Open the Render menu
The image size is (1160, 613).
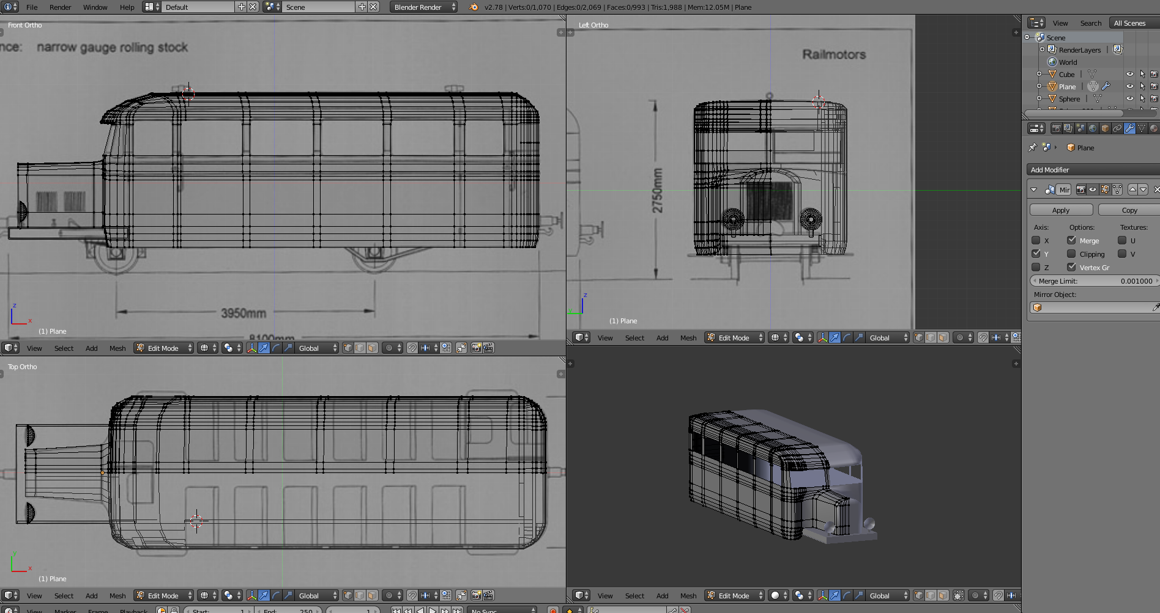[x=60, y=7]
